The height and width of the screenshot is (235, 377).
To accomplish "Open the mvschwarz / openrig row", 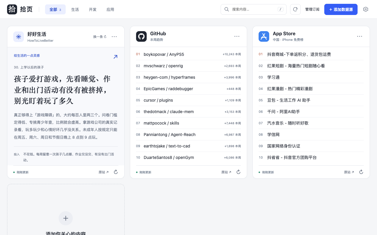I will click(x=188, y=66).
